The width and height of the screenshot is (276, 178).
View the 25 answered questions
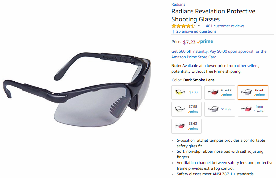(196, 31)
